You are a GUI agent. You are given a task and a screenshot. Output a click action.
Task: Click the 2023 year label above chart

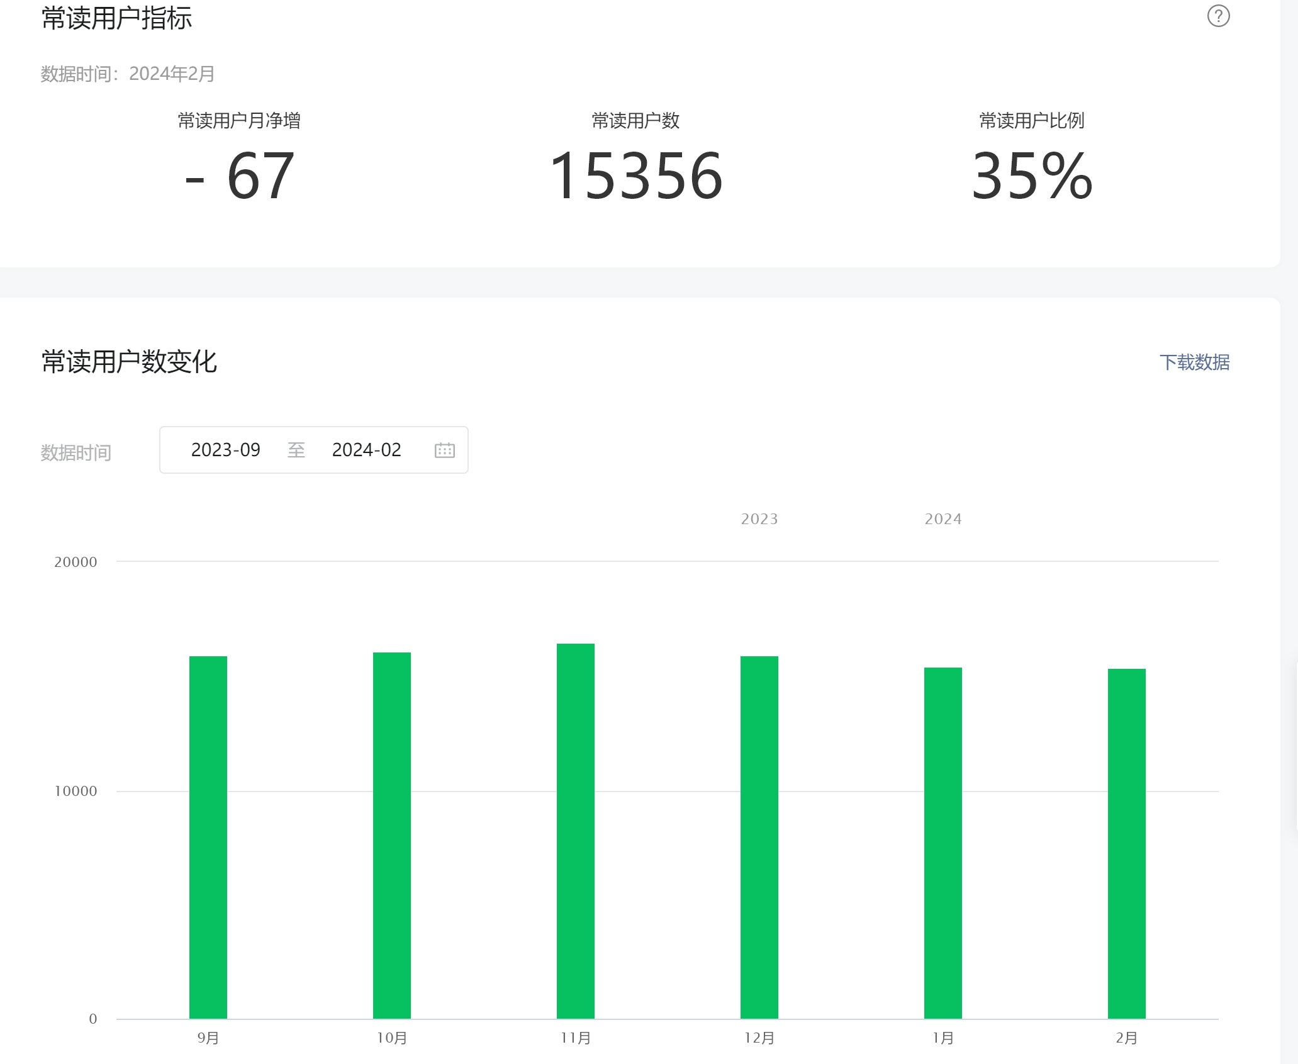point(759,519)
